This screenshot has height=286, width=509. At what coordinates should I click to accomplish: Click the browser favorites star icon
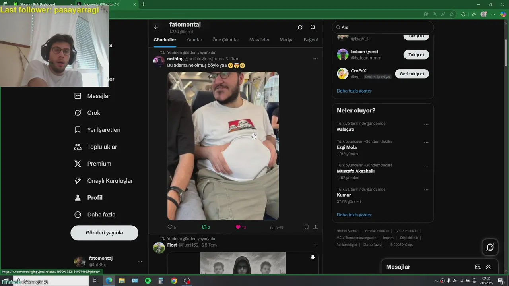(x=452, y=14)
